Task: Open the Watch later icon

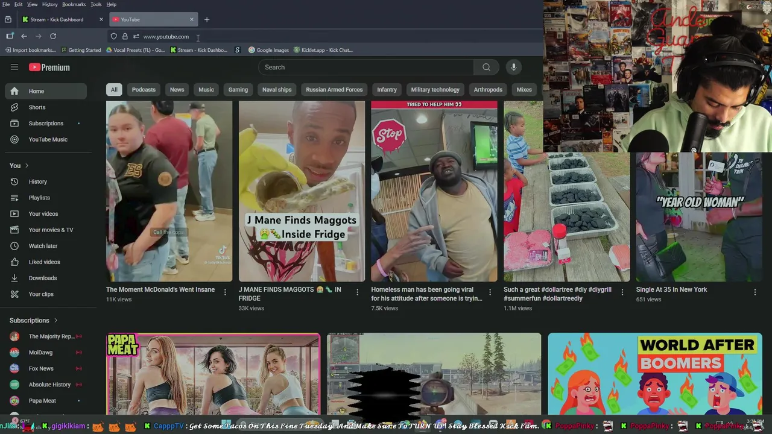Action: (14, 246)
